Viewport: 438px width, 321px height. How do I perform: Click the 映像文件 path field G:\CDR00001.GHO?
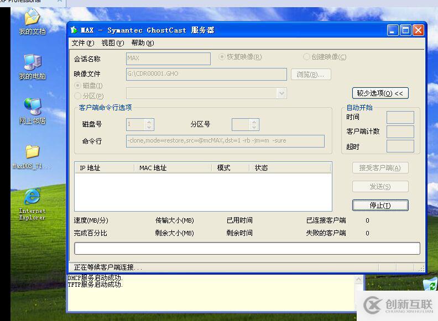pos(206,74)
